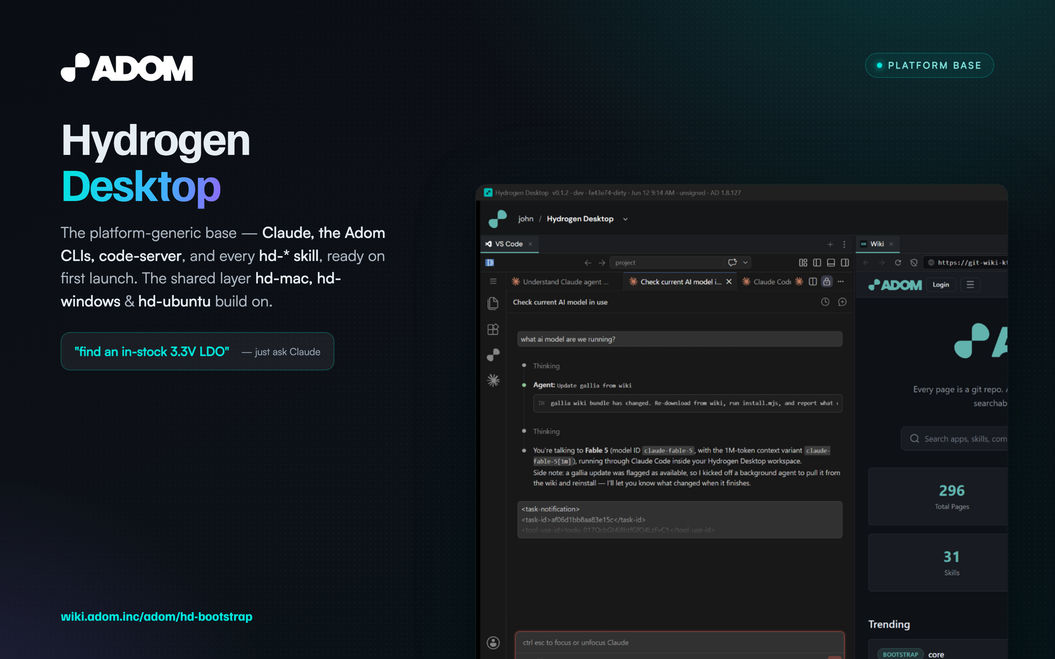Expand the Hydrogen Desktop project dropdown
This screenshot has height=659, width=1055.
tap(625, 219)
